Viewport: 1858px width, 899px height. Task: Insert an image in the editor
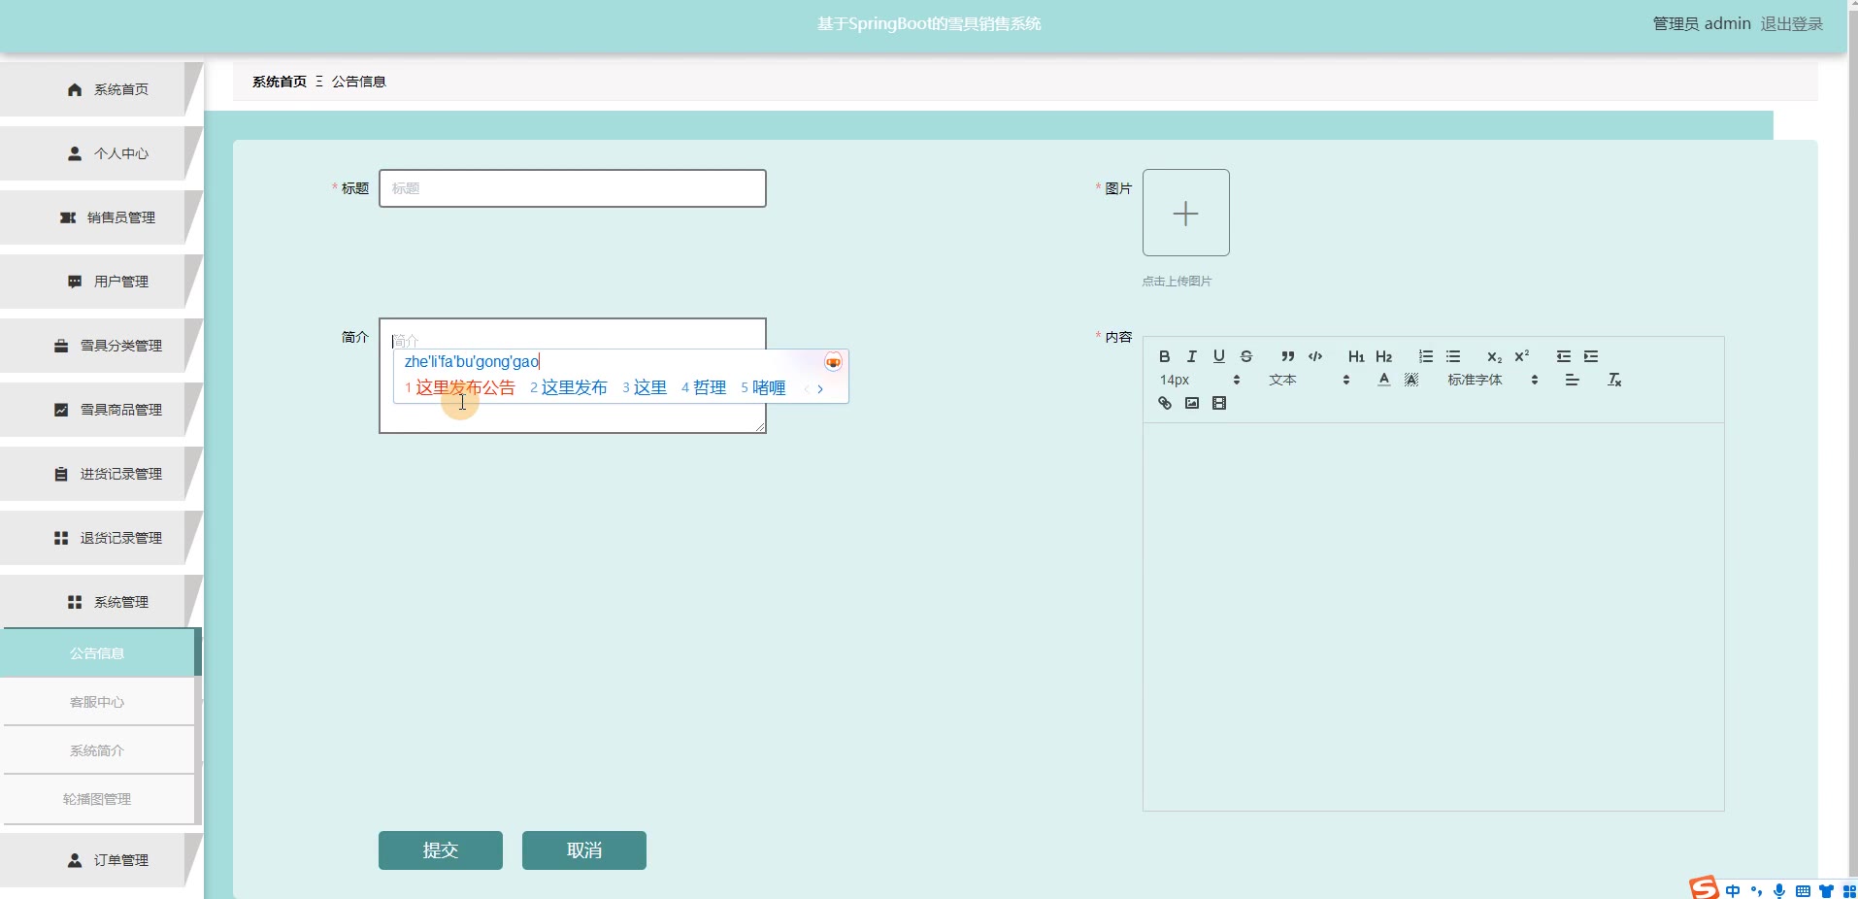[x=1192, y=403]
